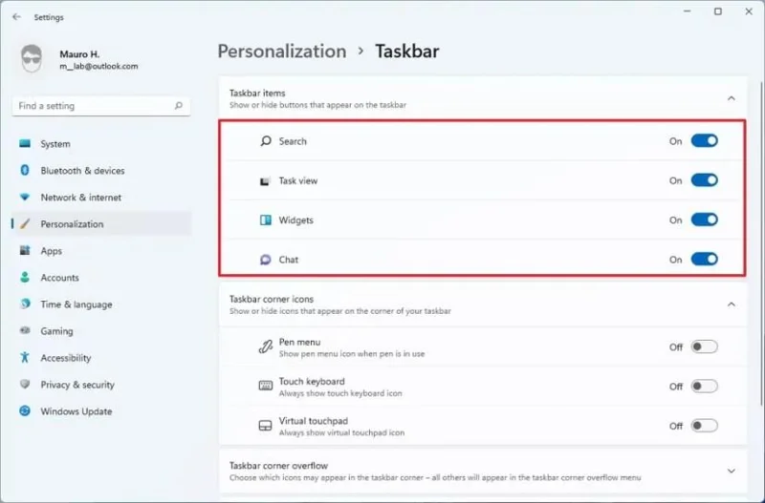765x503 pixels.
Task: Click the Accessibility figure icon
Action: click(x=25, y=357)
